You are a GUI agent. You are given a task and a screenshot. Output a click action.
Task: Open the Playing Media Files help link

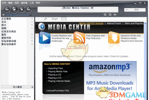coord(58,72)
